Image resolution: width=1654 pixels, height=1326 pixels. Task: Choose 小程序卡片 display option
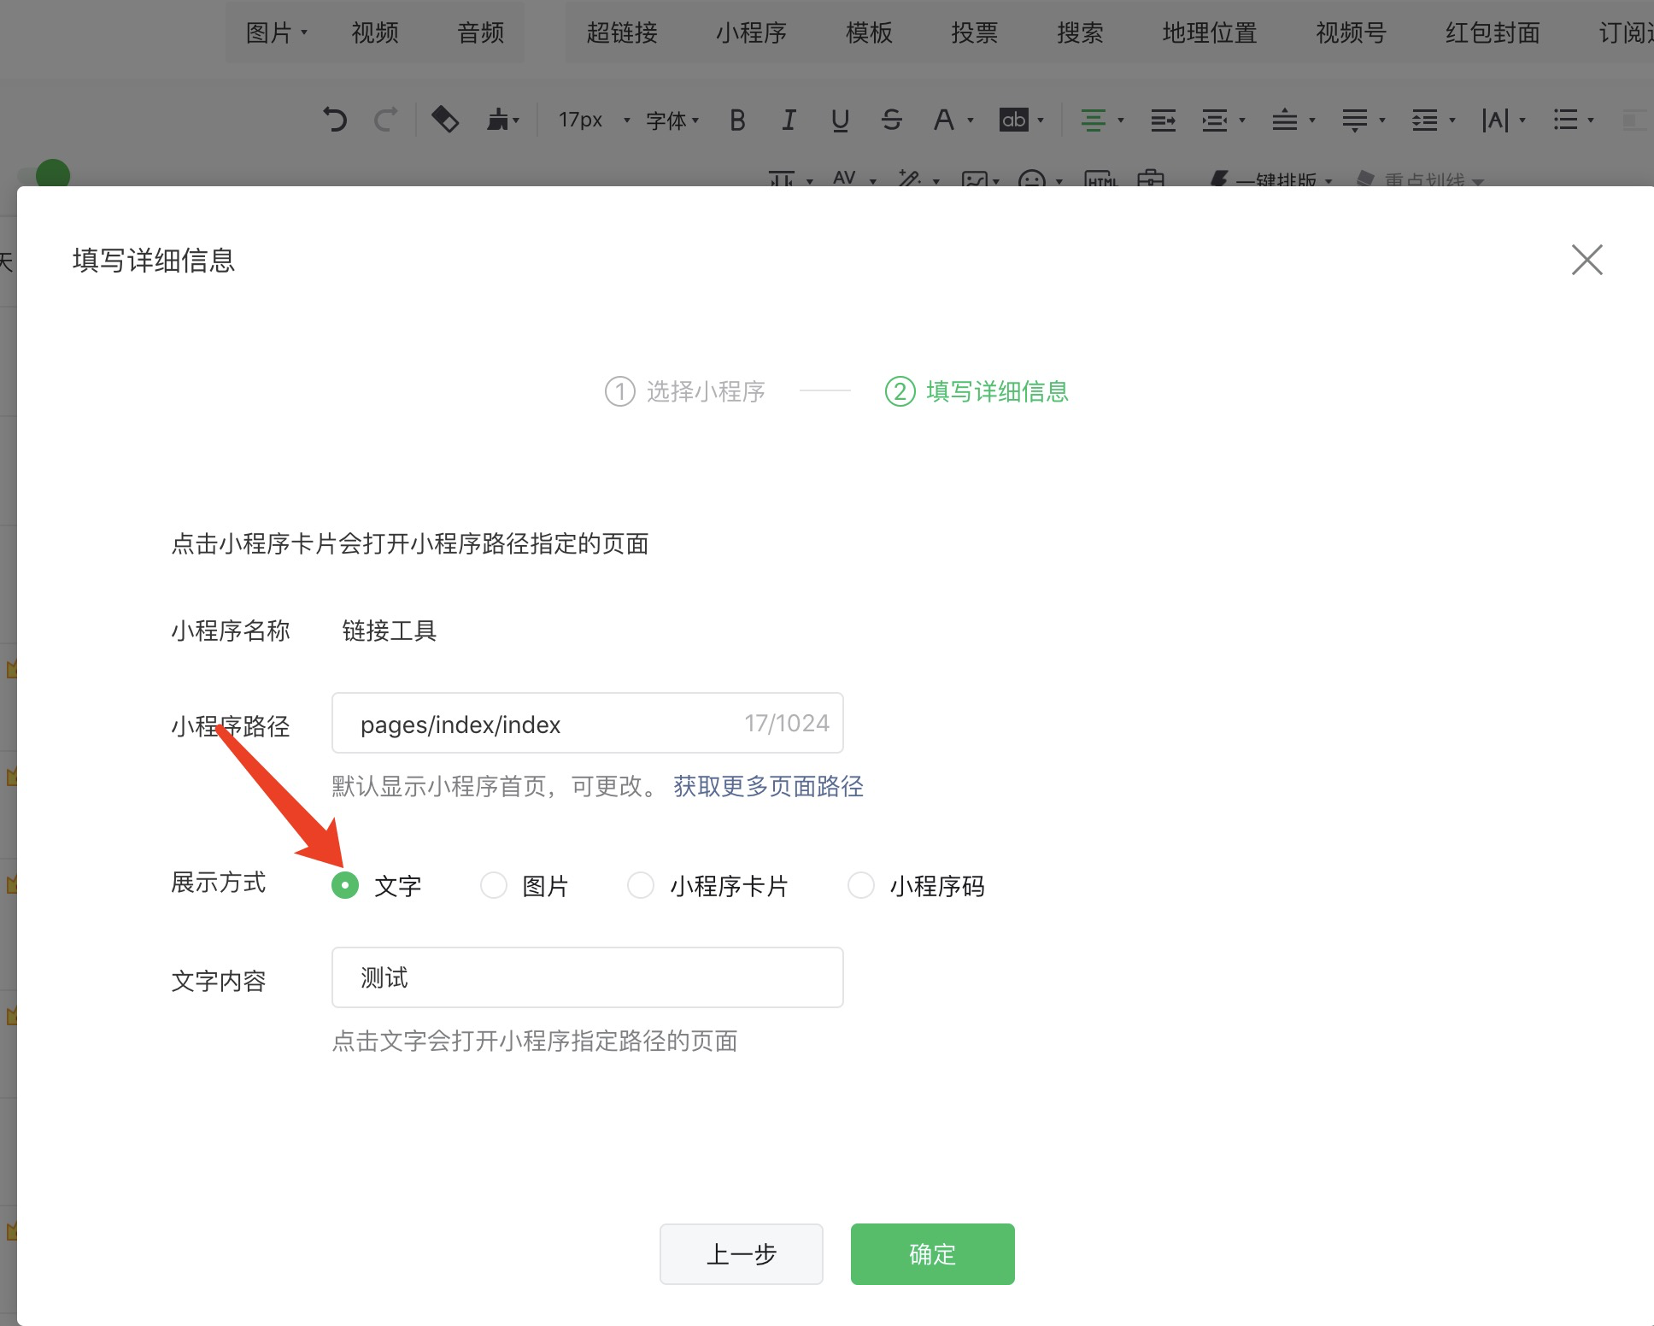pos(641,885)
